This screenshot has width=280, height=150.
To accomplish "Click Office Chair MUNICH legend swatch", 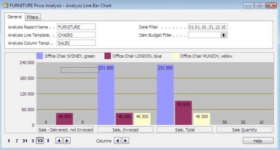I will (175, 56).
